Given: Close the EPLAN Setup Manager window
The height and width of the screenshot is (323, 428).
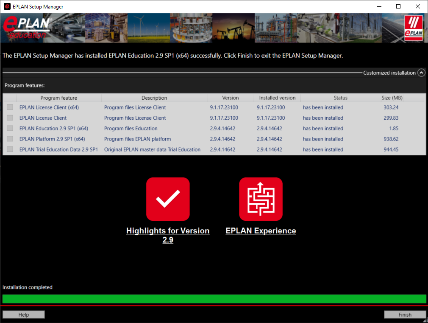Looking at the screenshot, I should 418,6.
